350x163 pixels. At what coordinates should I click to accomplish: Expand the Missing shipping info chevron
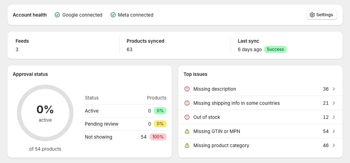click(x=334, y=103)
